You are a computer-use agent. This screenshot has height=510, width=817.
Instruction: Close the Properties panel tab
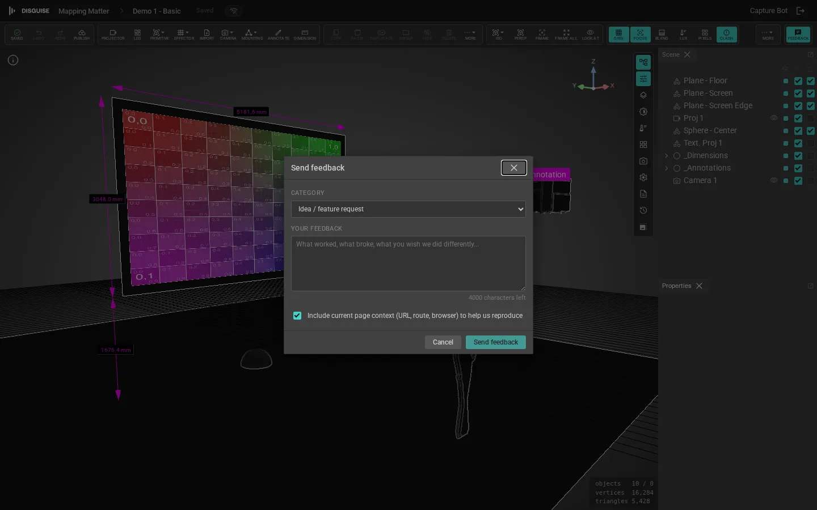699,286
